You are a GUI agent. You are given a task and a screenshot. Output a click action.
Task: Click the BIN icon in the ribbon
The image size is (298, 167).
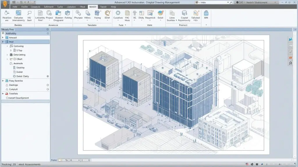pyautogui.click(x=206, y=13)
